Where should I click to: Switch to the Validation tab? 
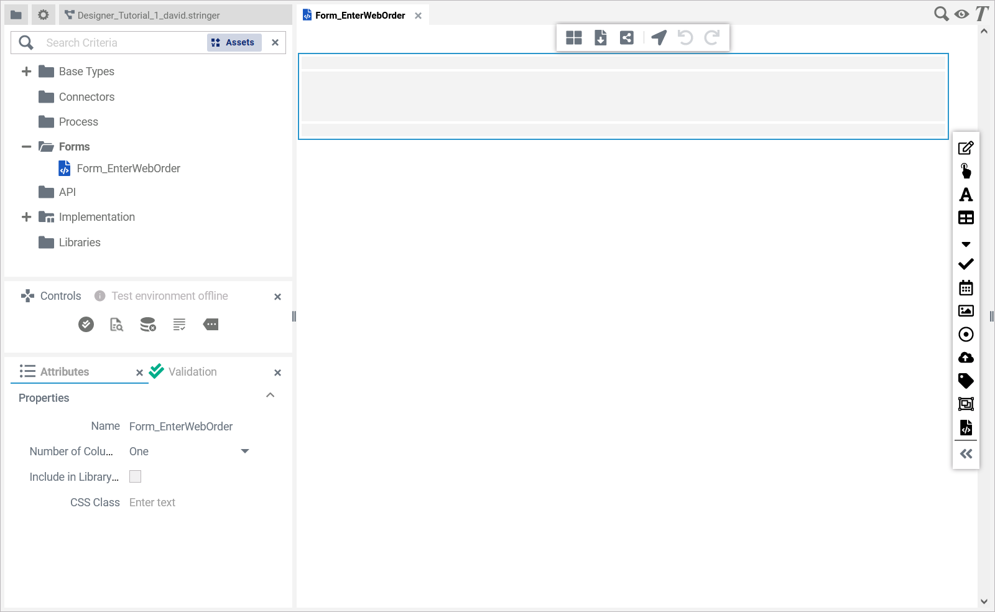click(192, 372)
